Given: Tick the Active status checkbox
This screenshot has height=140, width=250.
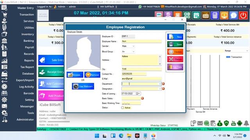Looking at the screenshot, I should coord(122,108).
